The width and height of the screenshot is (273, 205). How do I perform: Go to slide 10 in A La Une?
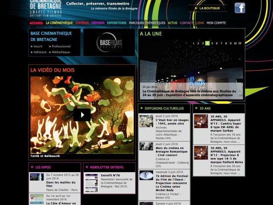pyautogui.click(x=235, y=43)
